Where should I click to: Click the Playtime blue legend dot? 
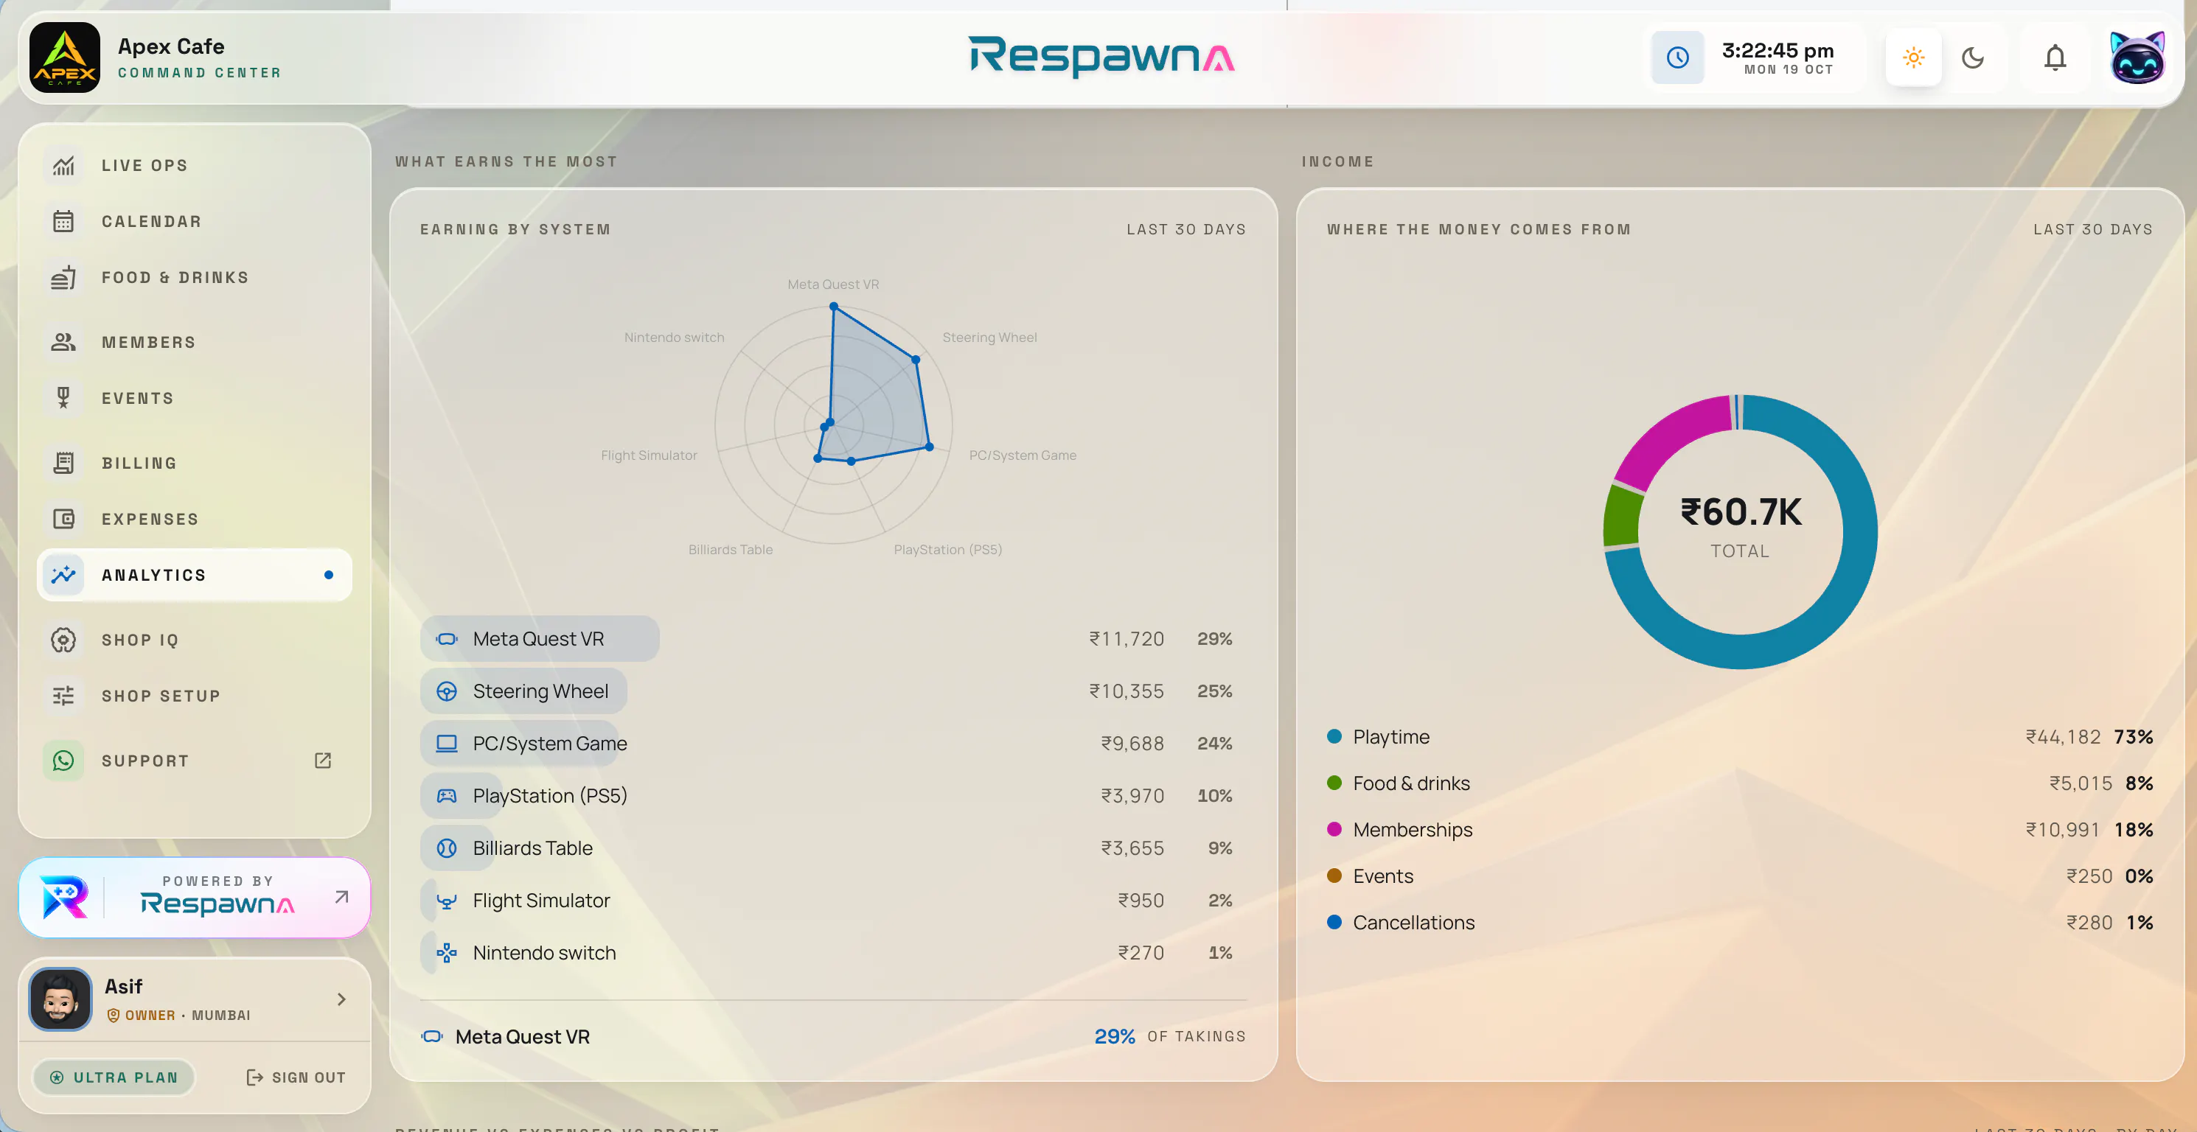pyautogui.click(x=1334, y=736)
